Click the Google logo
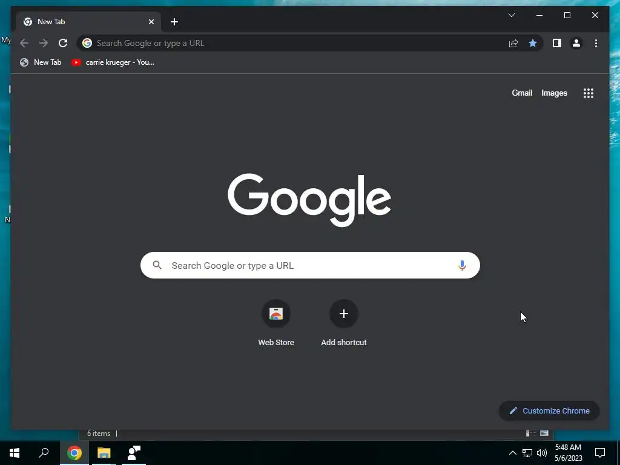The image size is (620, 465). tap(309, 200)
